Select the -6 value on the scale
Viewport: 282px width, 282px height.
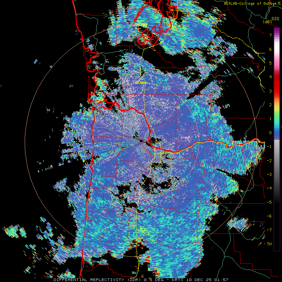pos(269,216)
